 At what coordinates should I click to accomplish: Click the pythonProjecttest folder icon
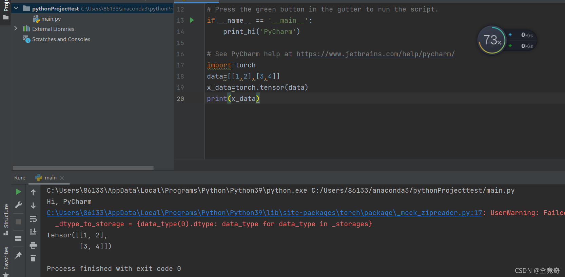tap(26, 8)
